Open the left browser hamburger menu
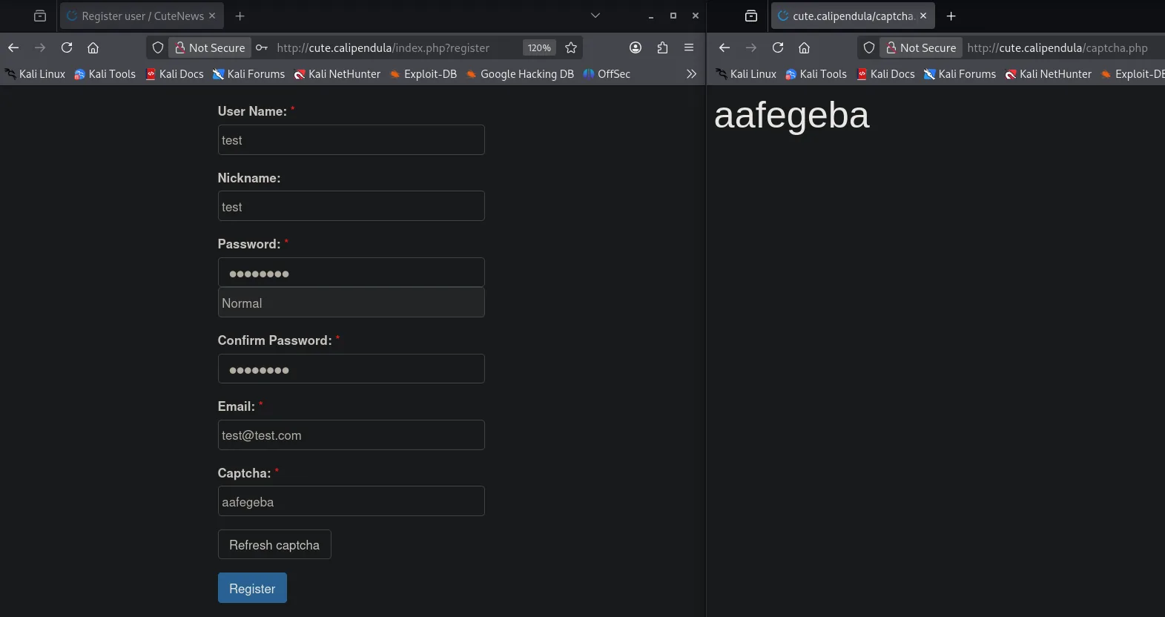The image size is (1165, 617). click(689, 47)
